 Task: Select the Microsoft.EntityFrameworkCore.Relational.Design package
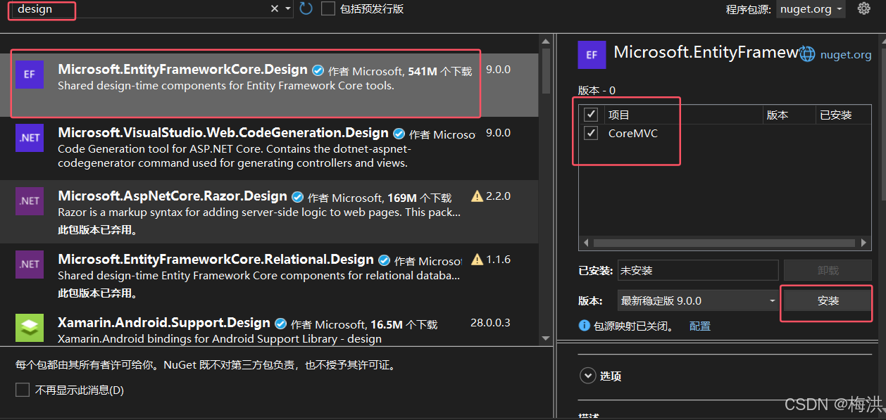click(269, 274)
